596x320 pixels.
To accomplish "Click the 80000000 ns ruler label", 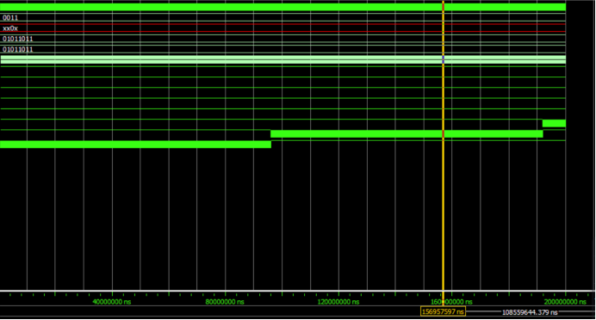I will click(x=225, y=302).
